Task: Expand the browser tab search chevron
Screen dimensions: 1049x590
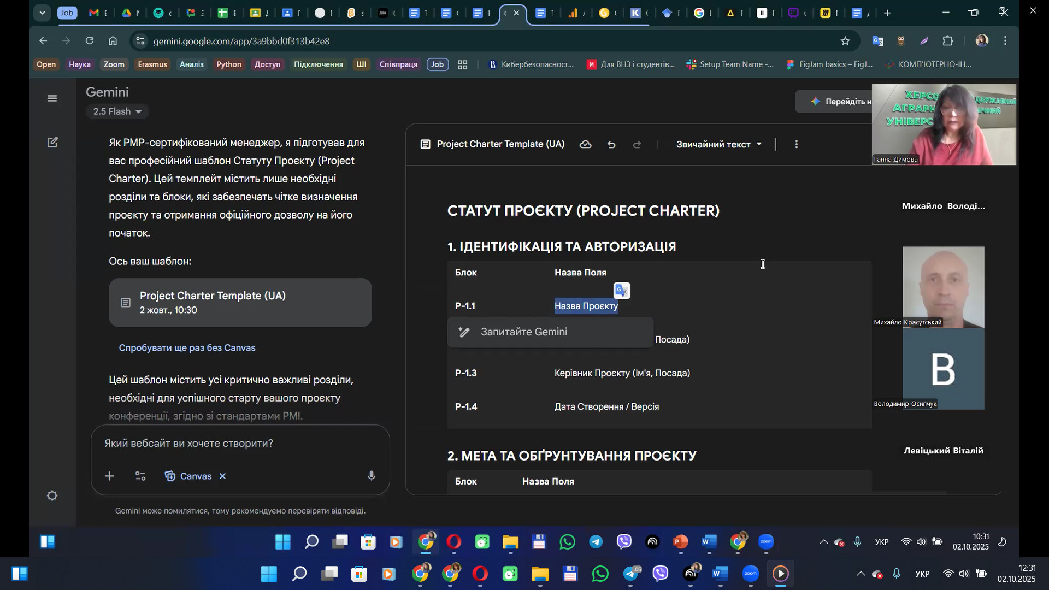Action: click(42, 13)
